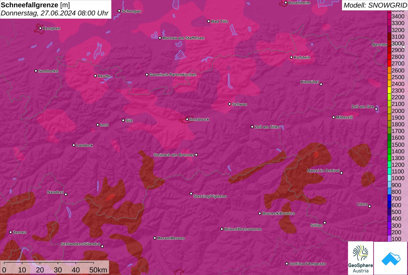Select the 2300 m yellow legend swatch

(x=389, y=91)
